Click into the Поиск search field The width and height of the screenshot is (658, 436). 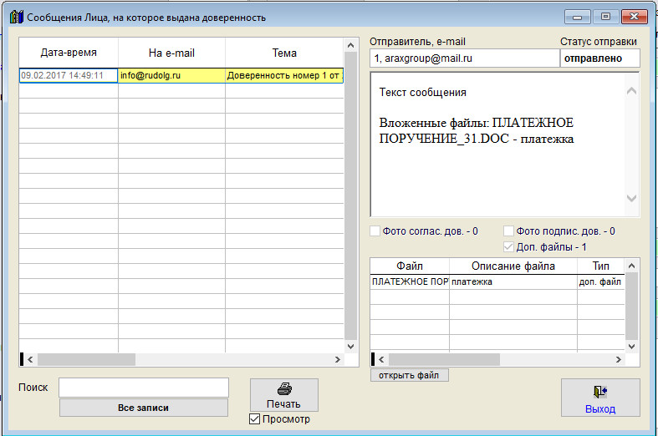[x=144, y=388]
